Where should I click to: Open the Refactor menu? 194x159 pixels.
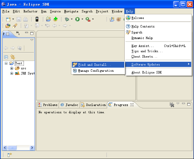point(30,12)
